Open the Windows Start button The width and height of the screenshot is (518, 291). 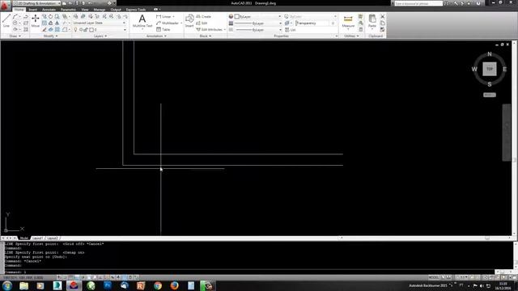[x=7, y=285]
